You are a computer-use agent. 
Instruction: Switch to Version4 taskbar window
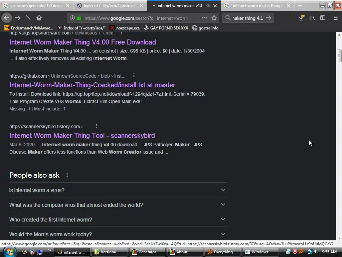[x=110, y=252]
